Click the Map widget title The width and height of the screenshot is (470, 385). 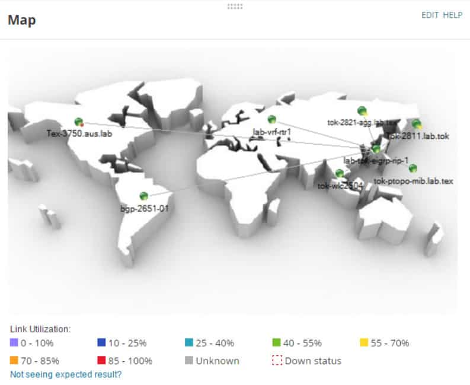point(22,20)
